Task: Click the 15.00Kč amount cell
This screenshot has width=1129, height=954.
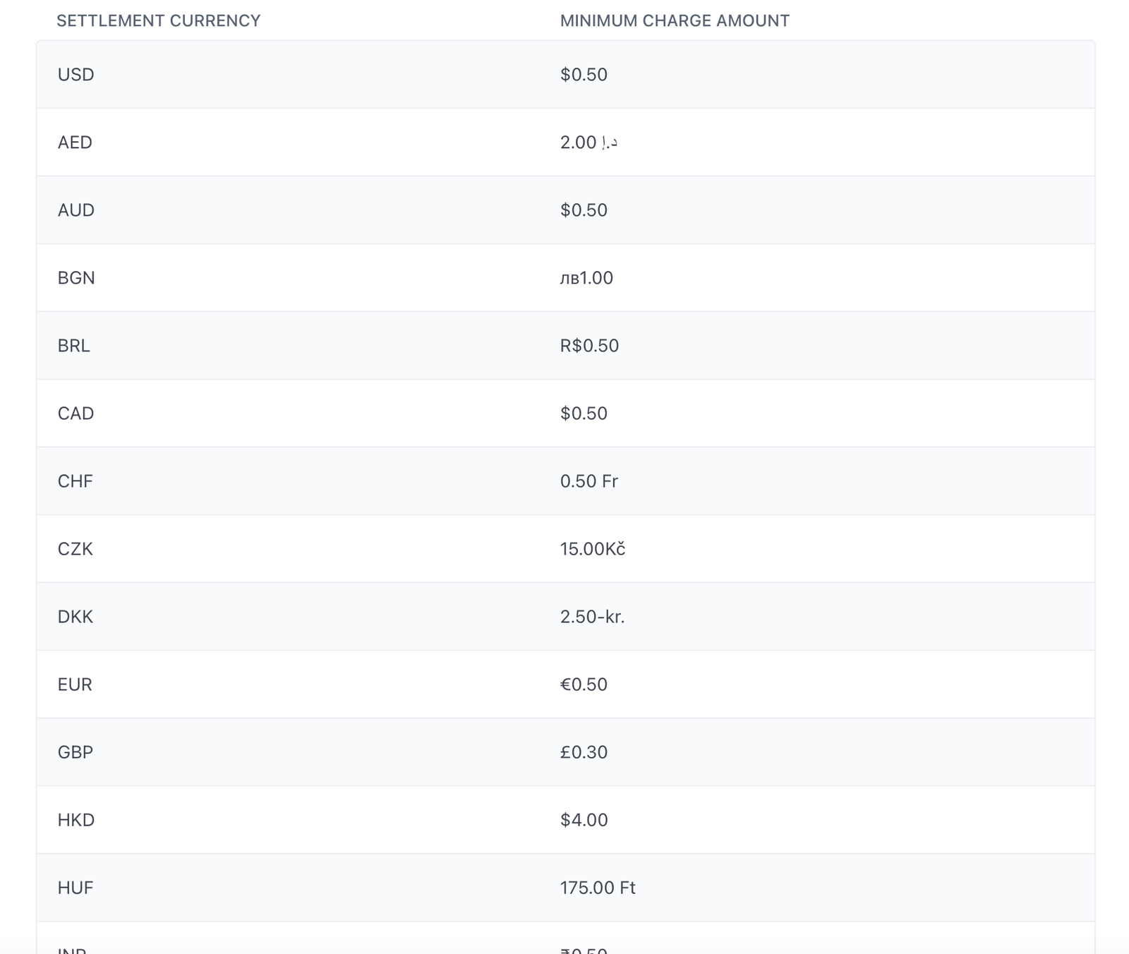Action: [x=592, y=549]
